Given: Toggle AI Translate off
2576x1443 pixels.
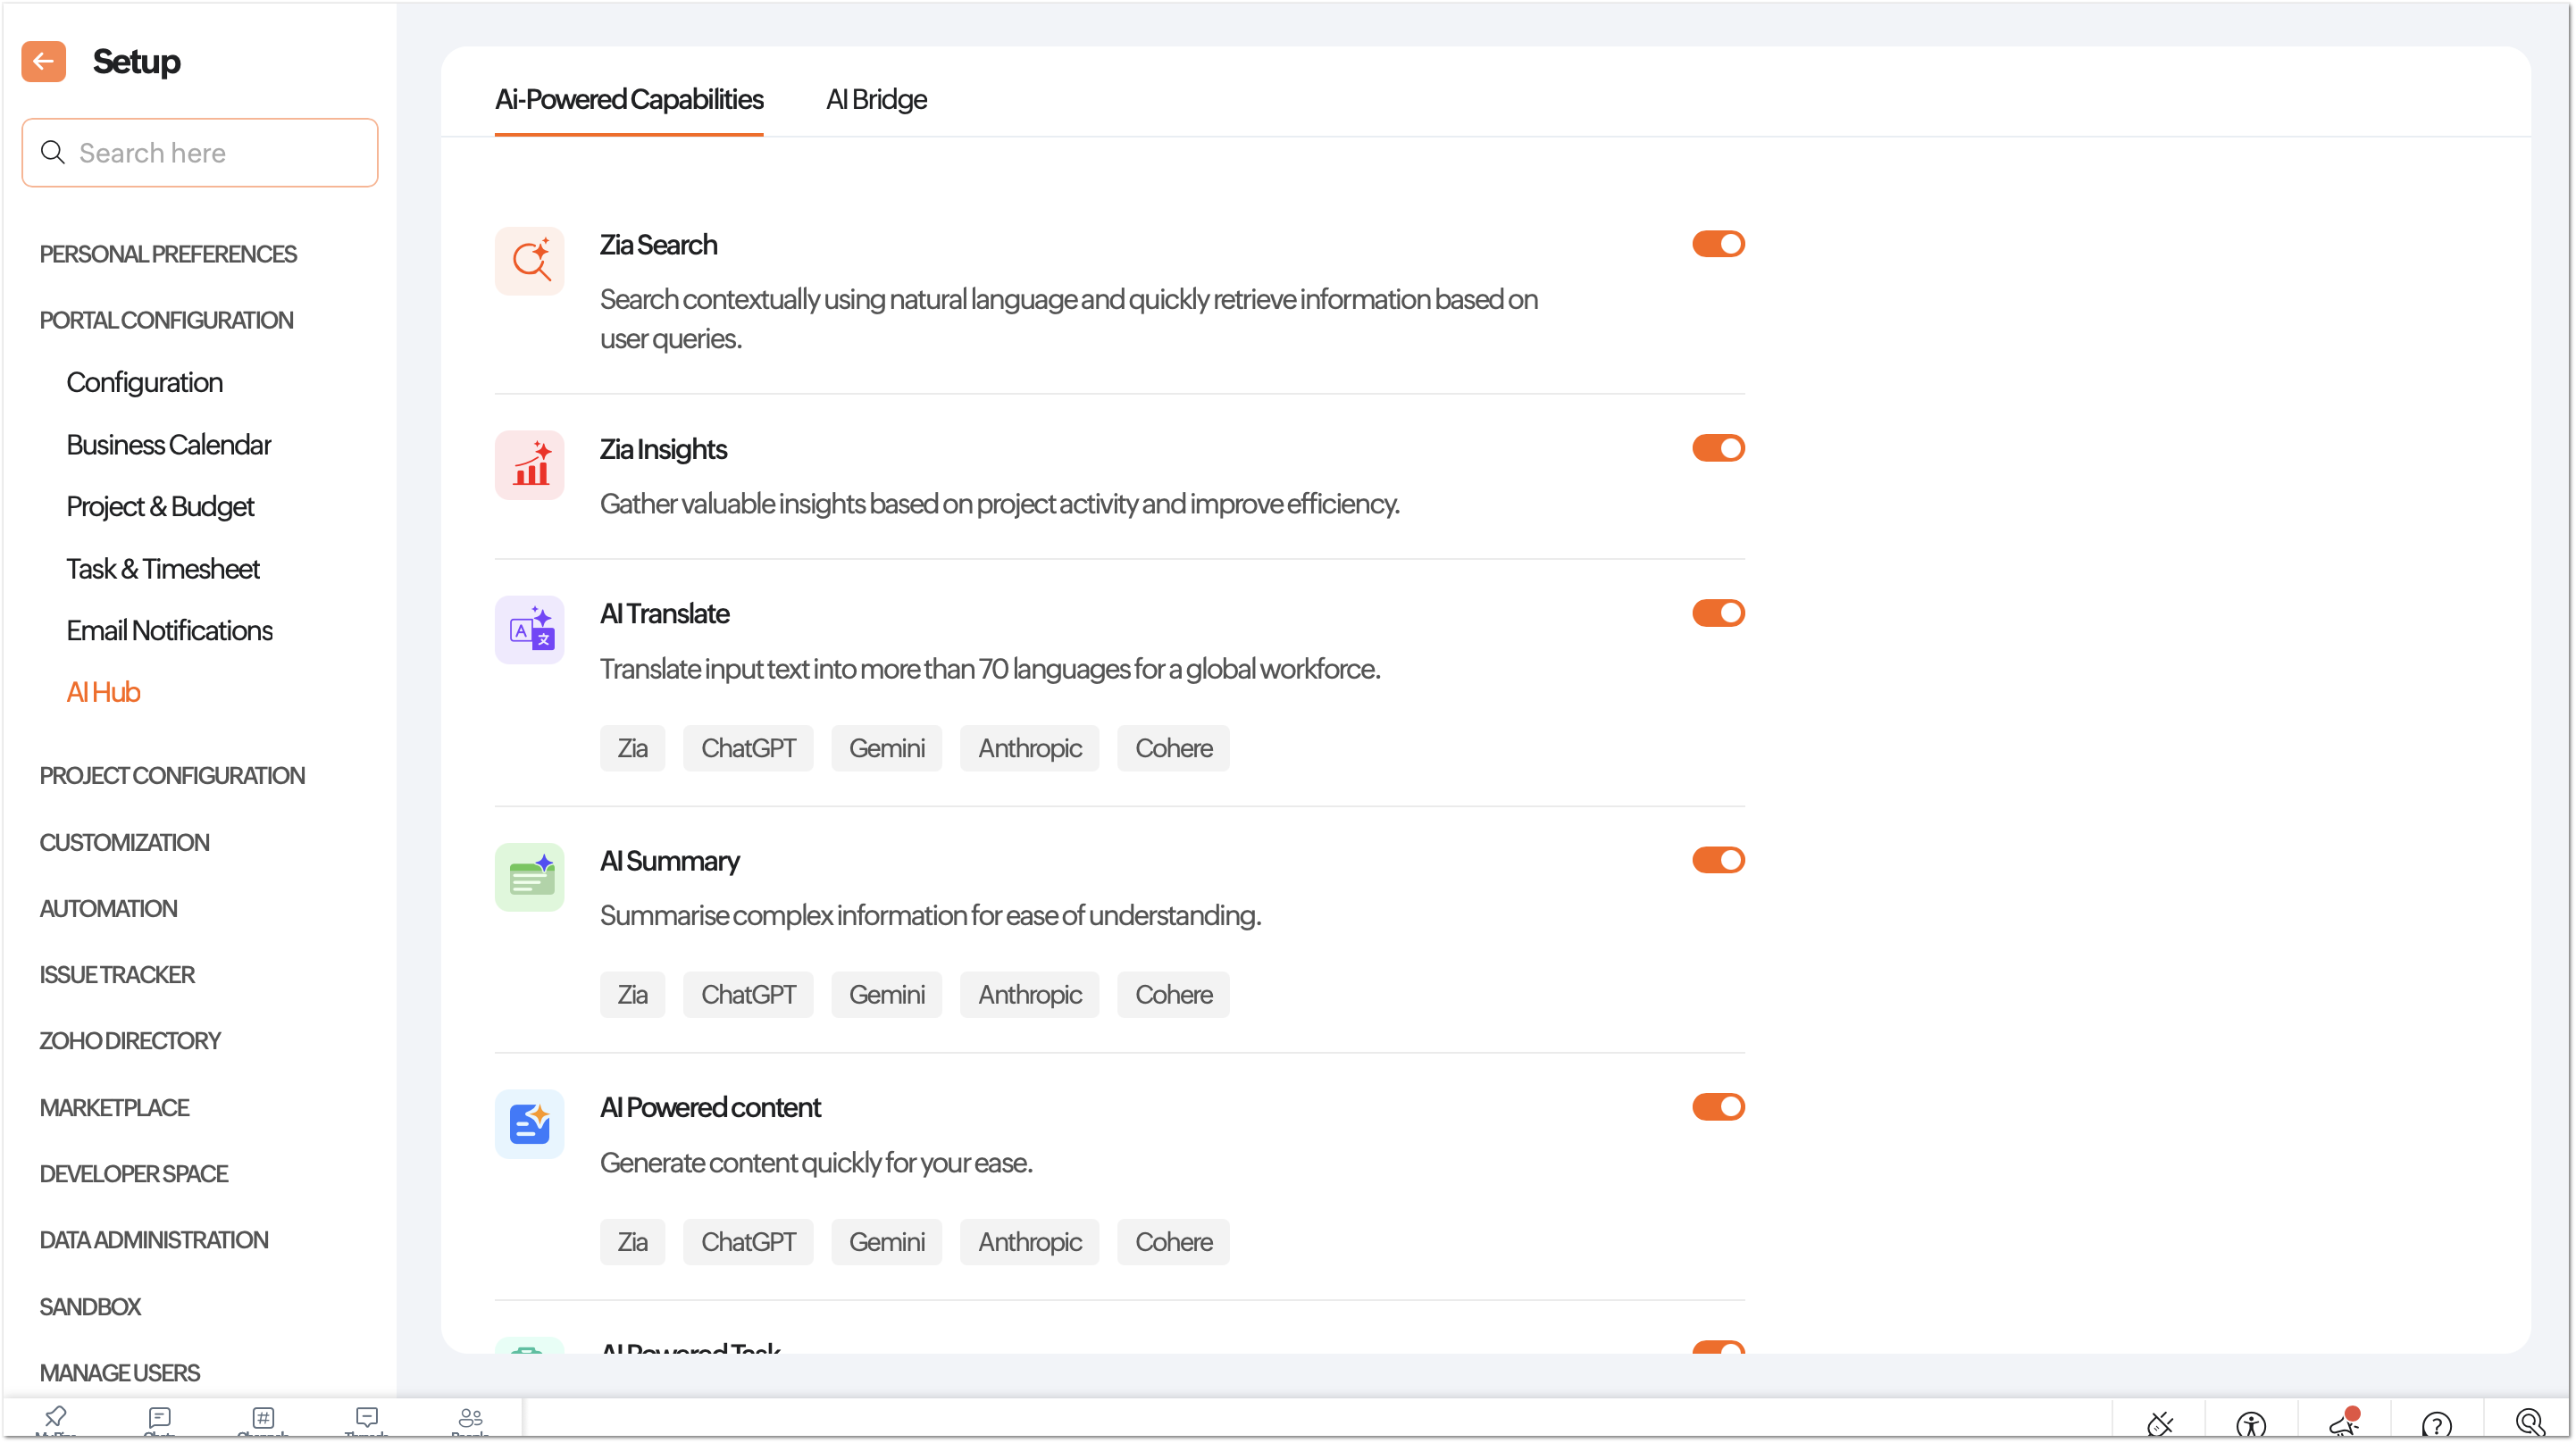Looking at the screenshot, I should tap(1717, 613).
